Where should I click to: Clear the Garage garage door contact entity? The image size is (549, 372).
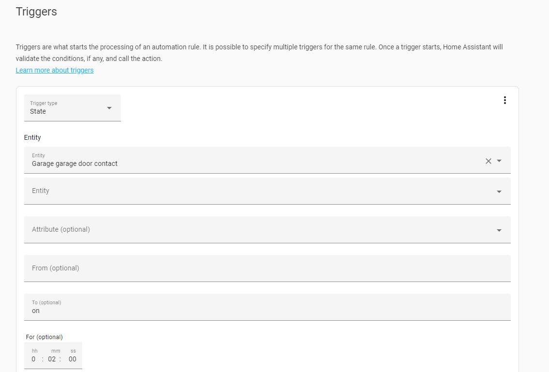[x=489, y=161]
